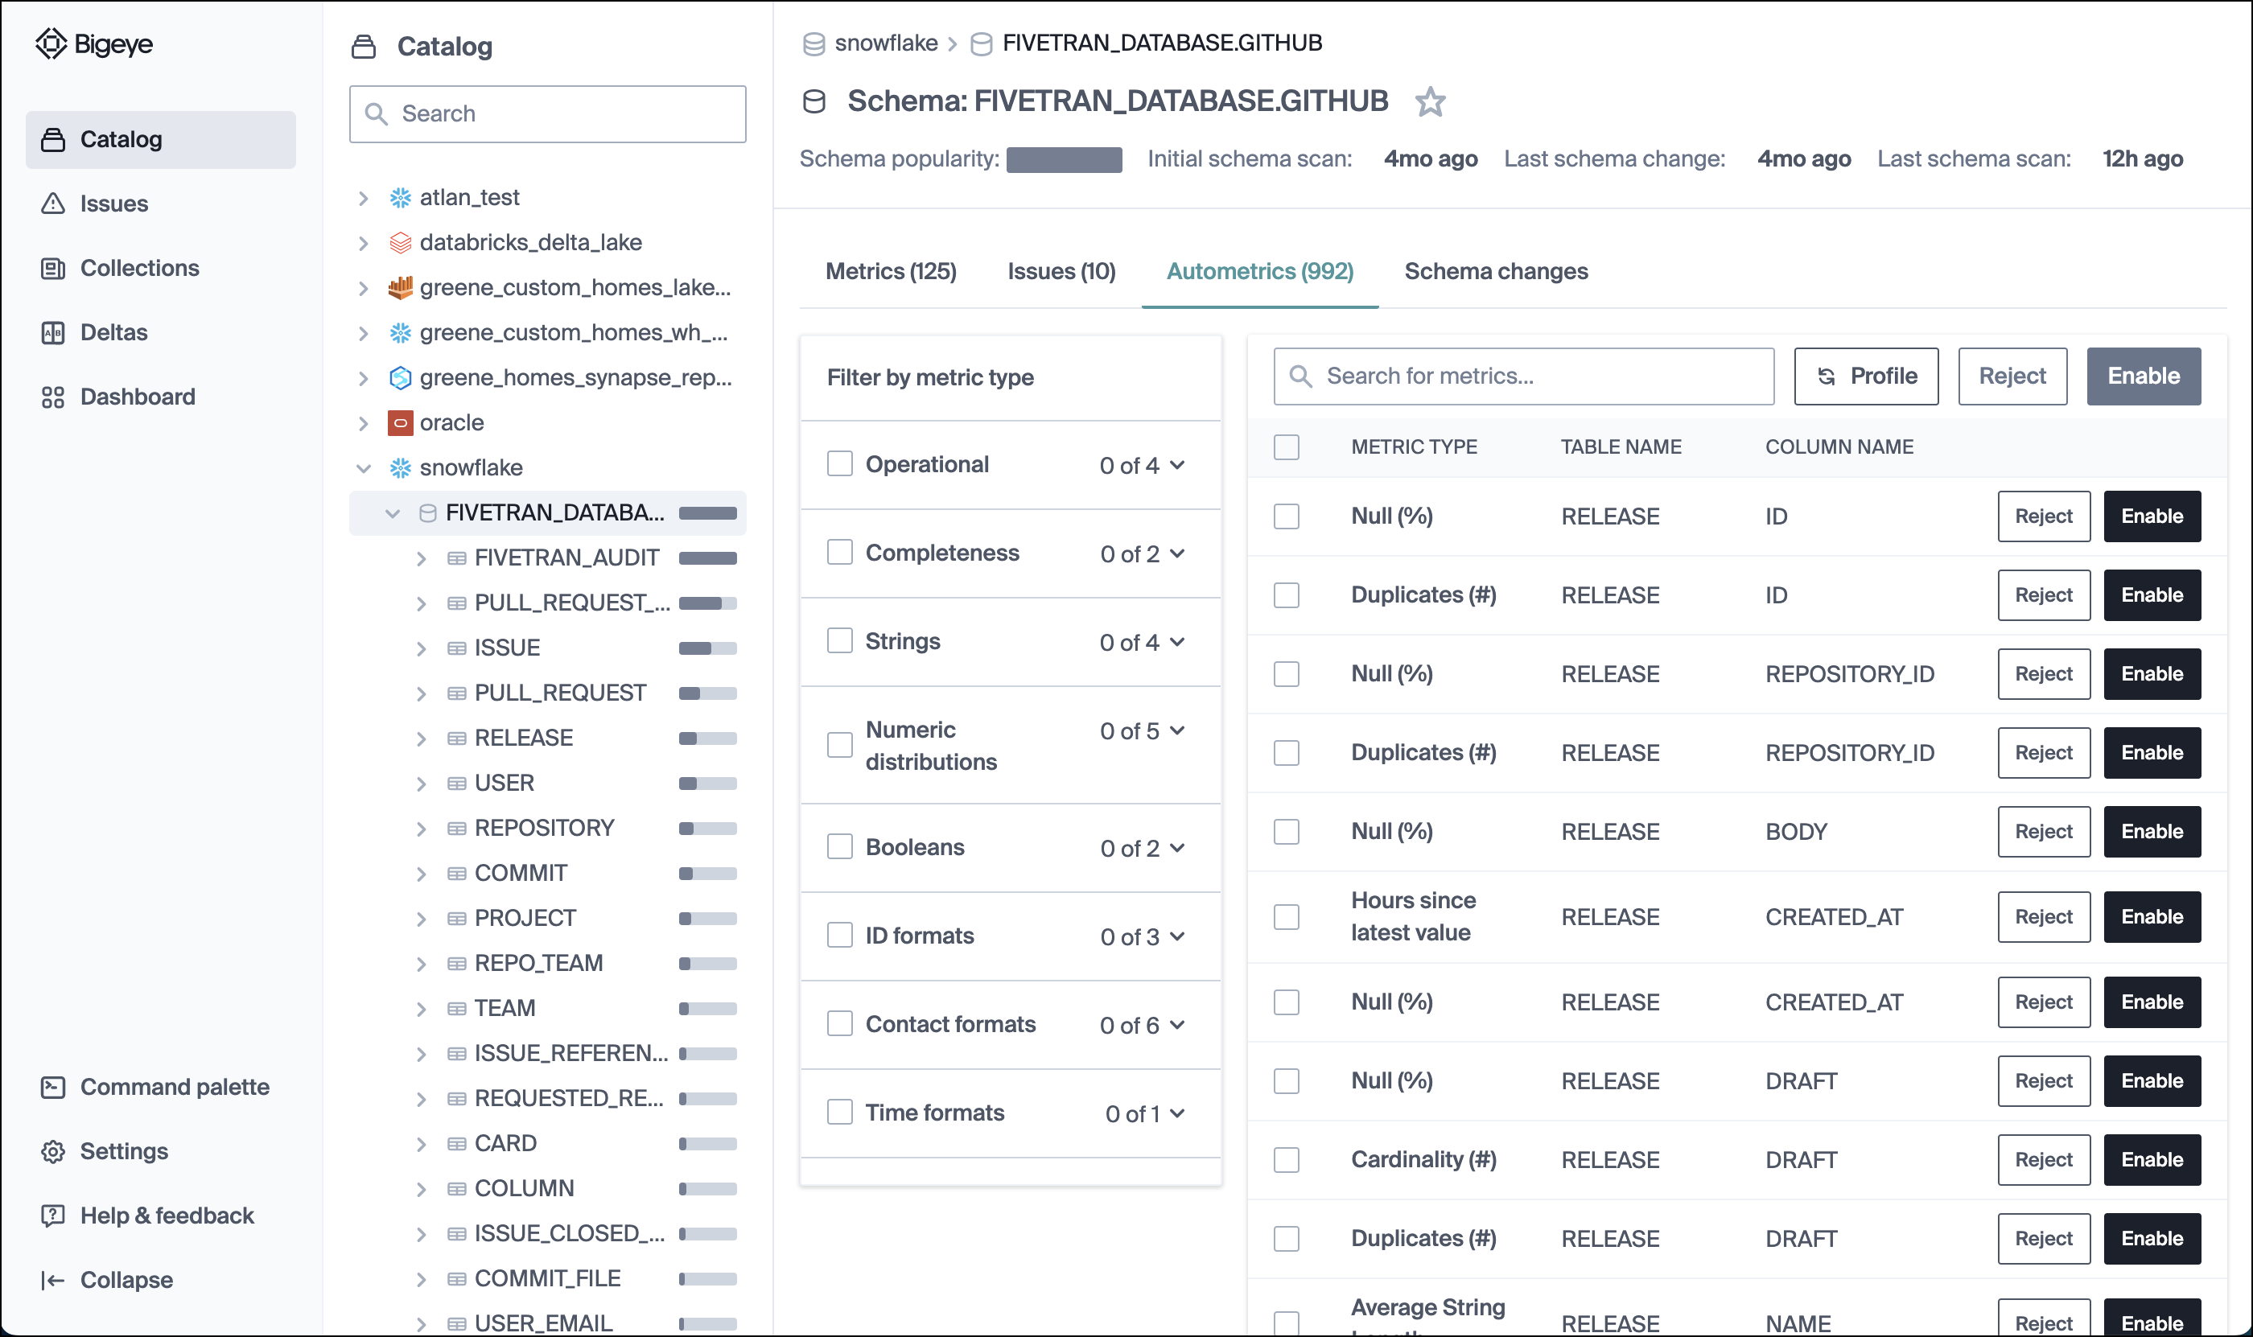Open Issues from the sidebar warning icon
Viewport: 2253px width, 1337px height.
(53, 204)
